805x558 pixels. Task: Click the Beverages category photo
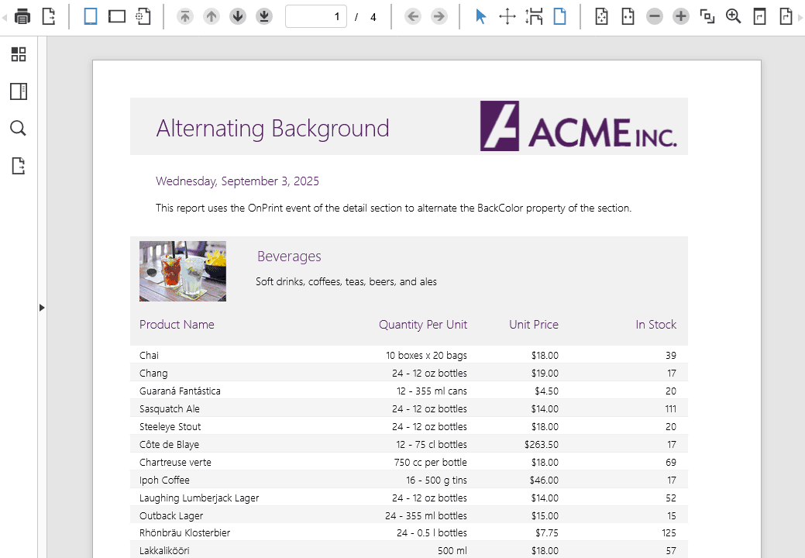(x=183, y=271)
